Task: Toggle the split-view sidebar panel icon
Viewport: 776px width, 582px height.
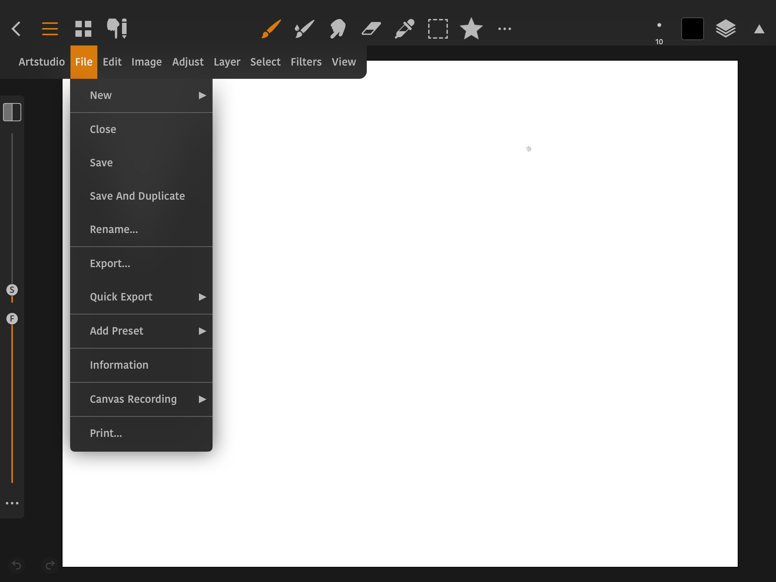Action: pos(12,112)
